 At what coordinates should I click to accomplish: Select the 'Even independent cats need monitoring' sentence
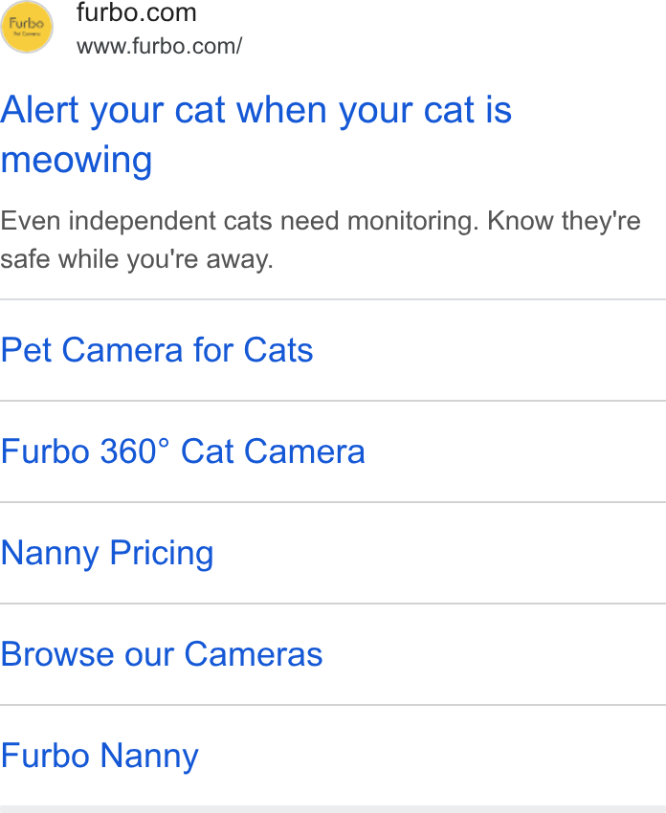coord(239,221)
